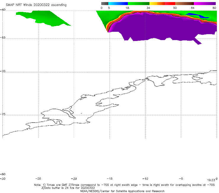Click the longitude label -25
This screenshot has height=193, width=219.
38,178
